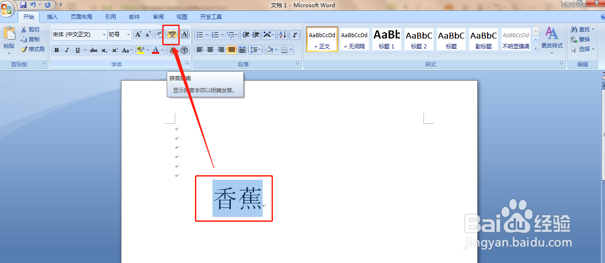Undo the last action
Image resolution: width=605 pixels, height=263 pixels.
click(x=33, y=5)
